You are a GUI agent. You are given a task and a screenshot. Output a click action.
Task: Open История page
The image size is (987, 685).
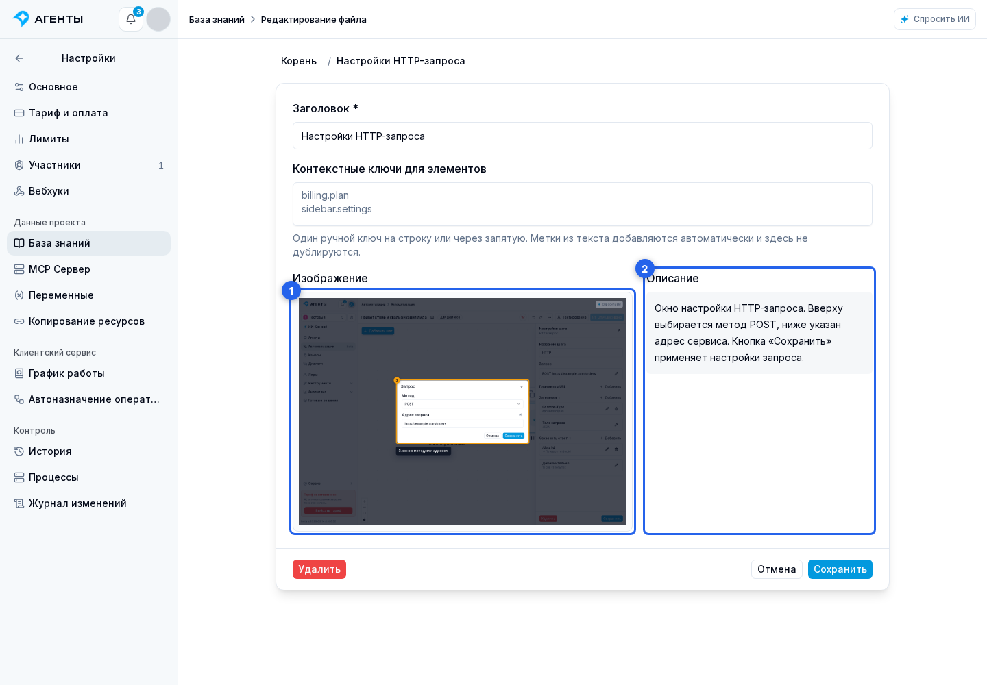coord(88,451)
